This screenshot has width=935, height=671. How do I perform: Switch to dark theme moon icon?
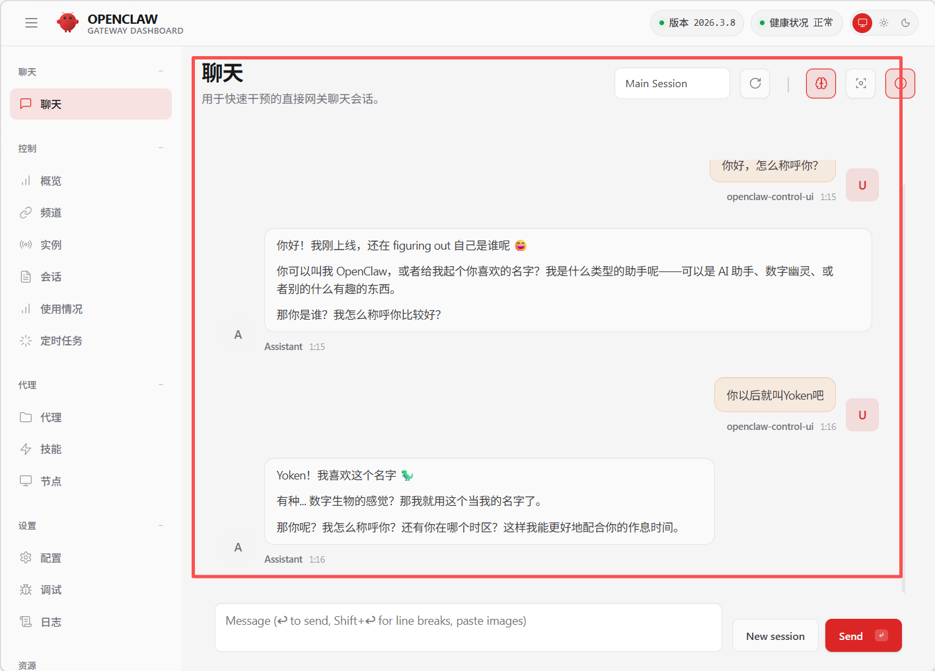pyautogui.click(x=905, y=23)
